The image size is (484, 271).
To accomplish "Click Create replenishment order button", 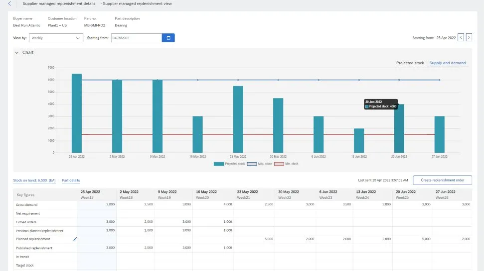I will pos(443,180).
